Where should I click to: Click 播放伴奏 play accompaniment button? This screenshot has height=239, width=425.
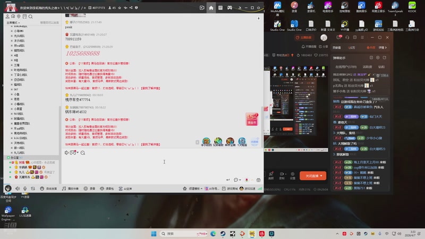(70, 189)
